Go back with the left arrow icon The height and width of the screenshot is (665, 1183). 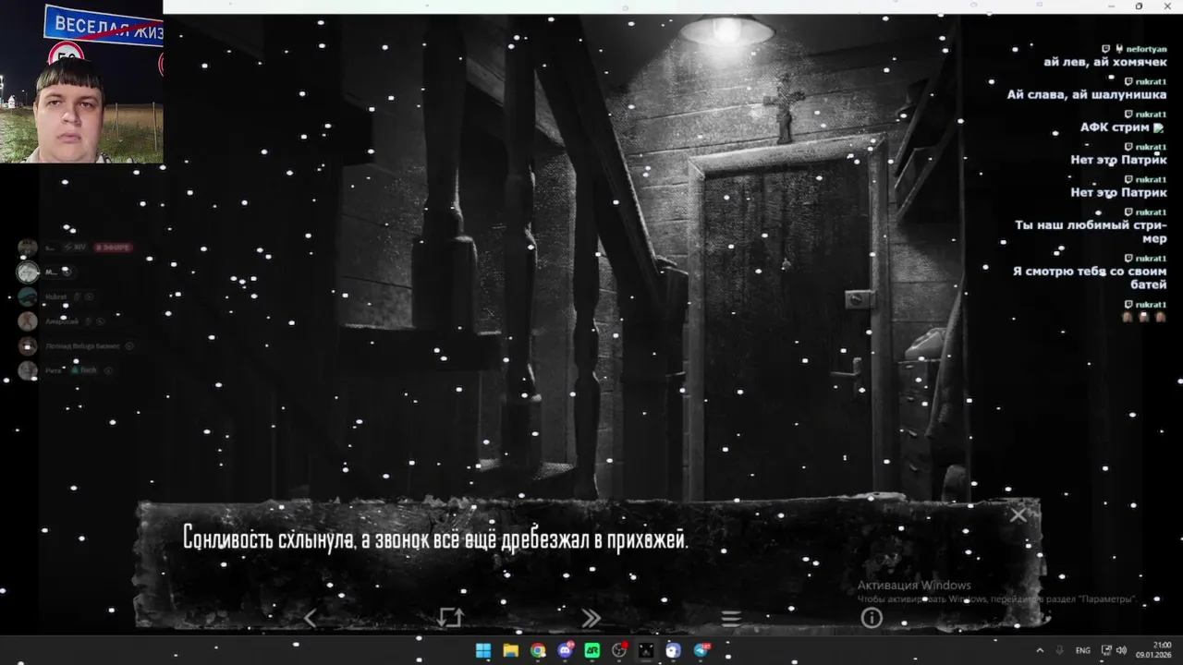311,619
